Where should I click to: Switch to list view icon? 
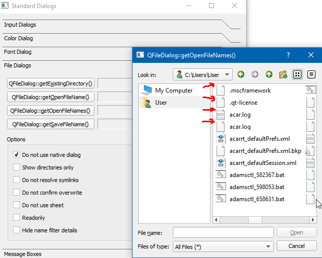pos(297,74)
